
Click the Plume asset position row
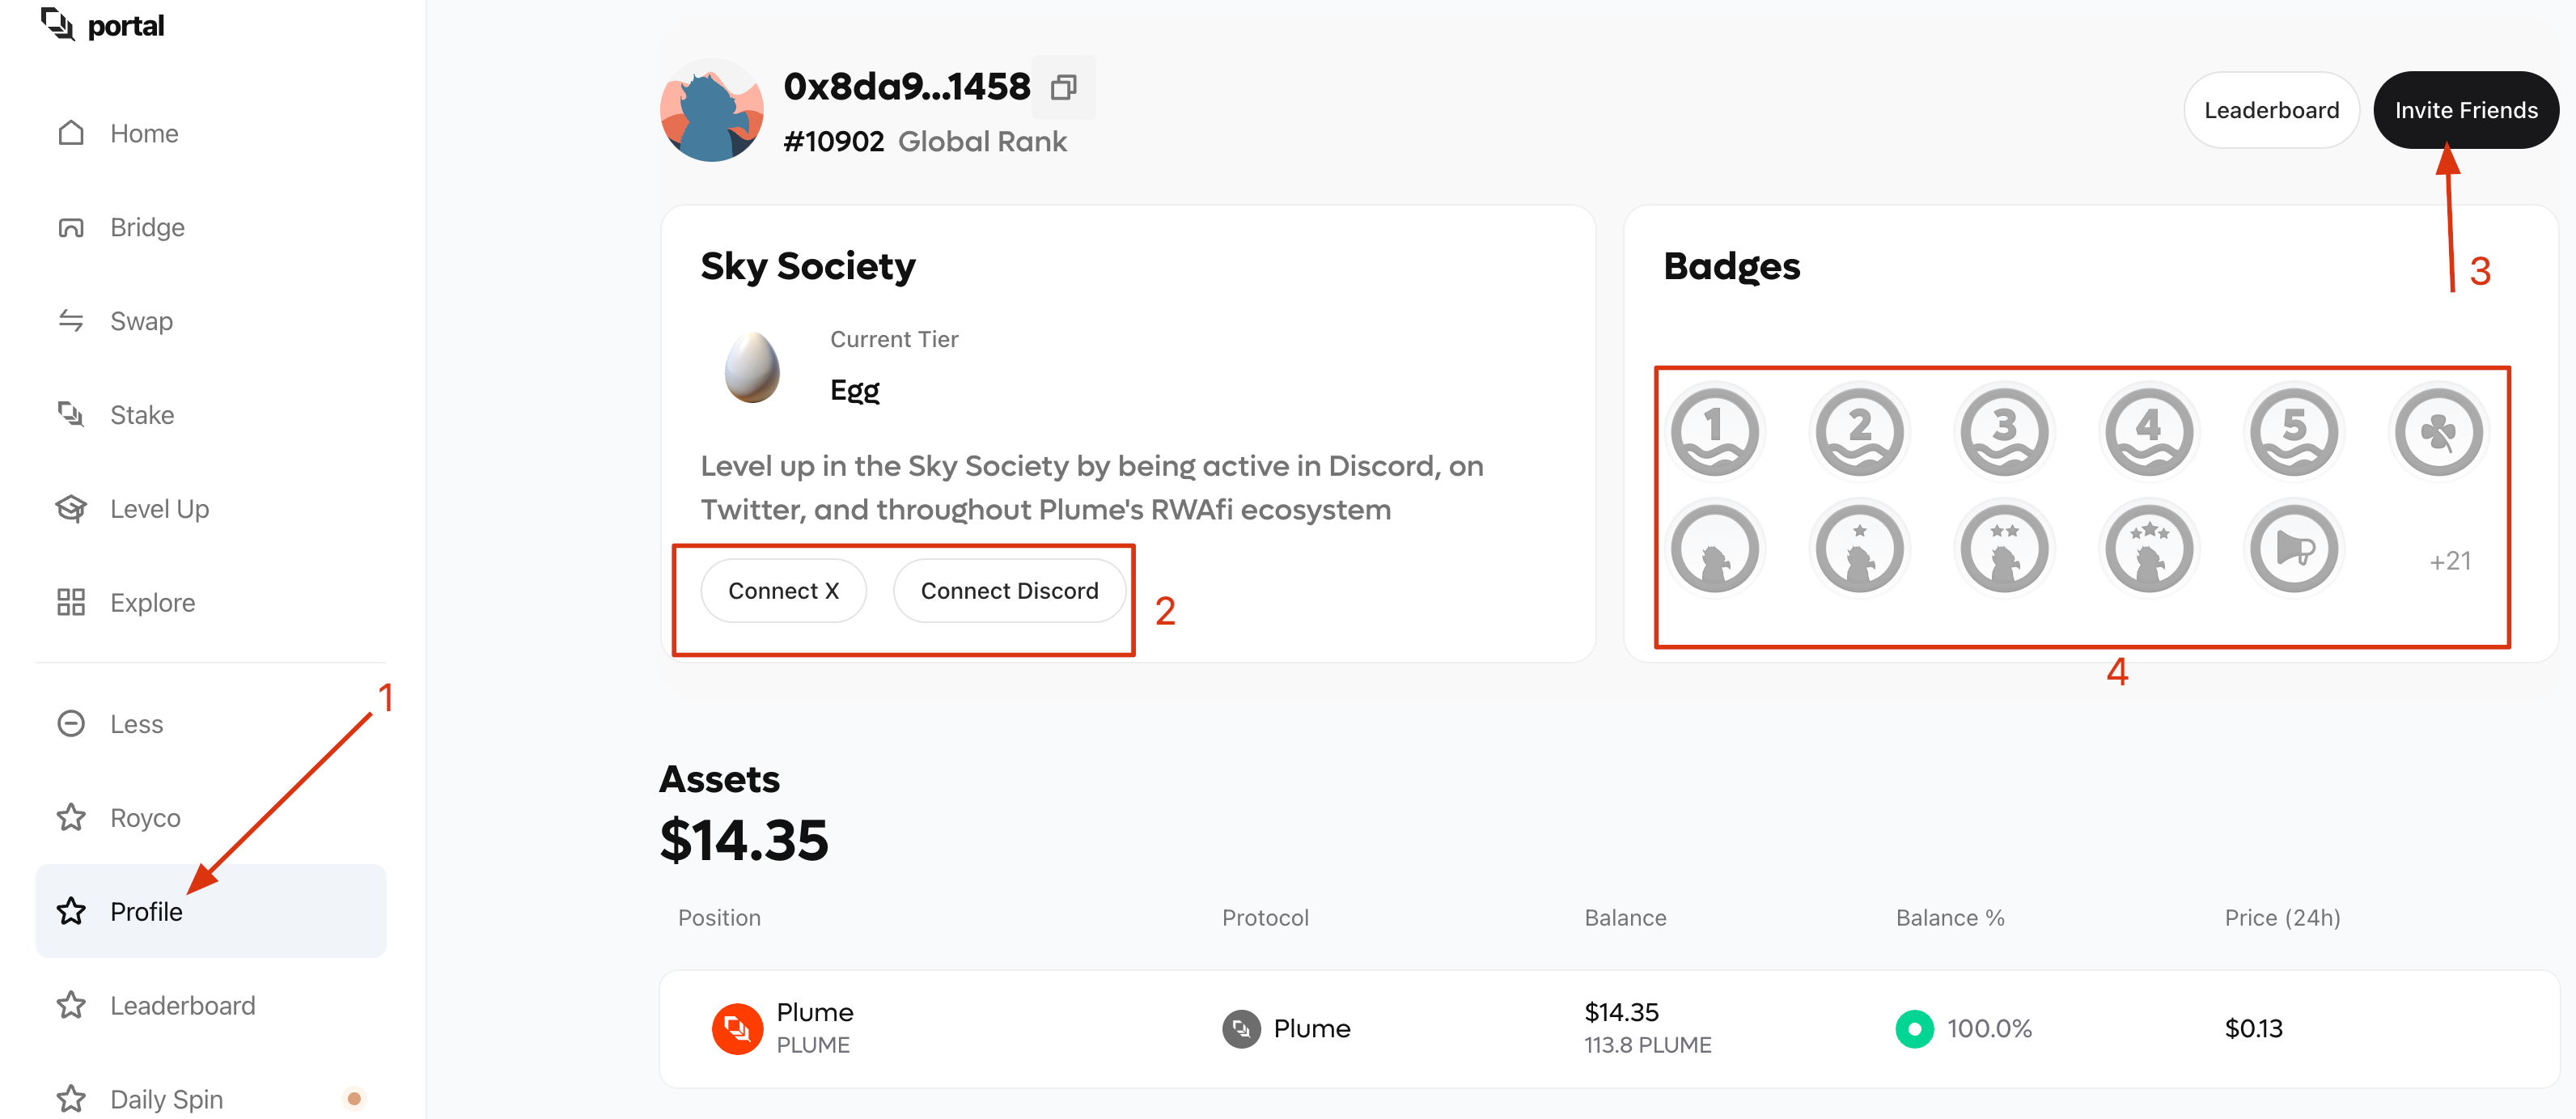tap(1608, 1028)
